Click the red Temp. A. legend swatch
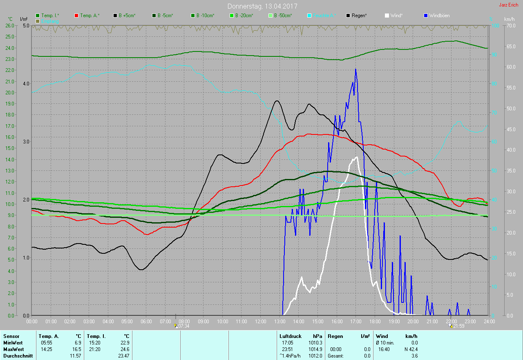 (76, 16)
